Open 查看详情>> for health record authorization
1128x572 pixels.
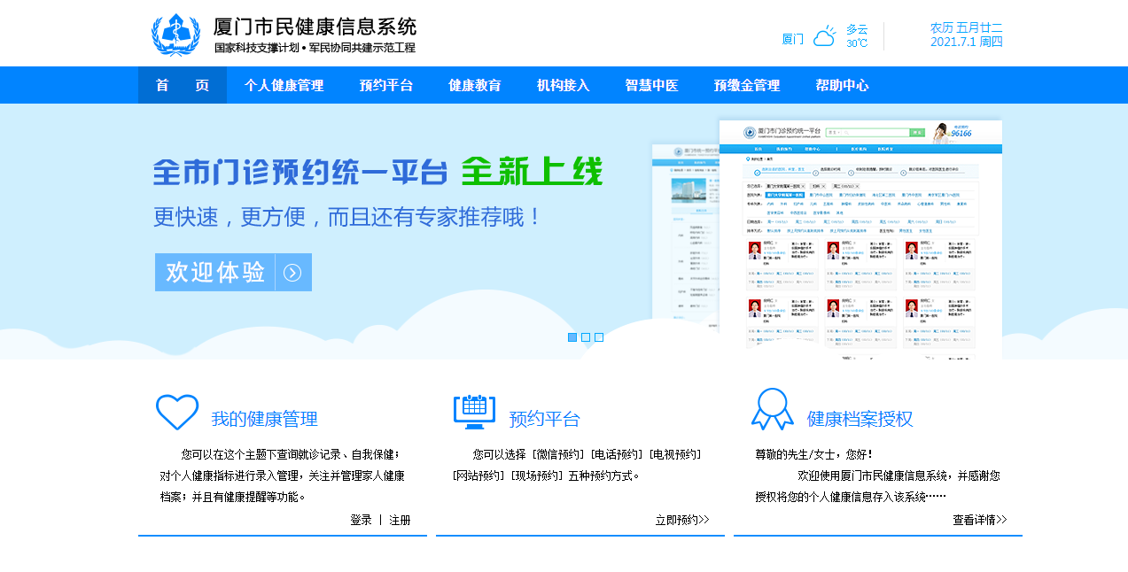[980, 520]
